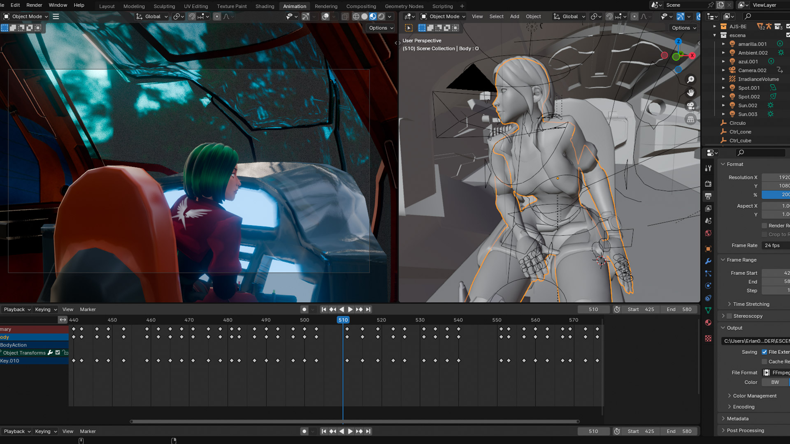Toggle the Cache Result checkbox
The height and width of the screenshot is (444, 790).
click(x=764, y=362)
